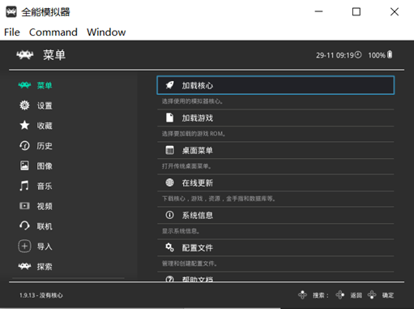Click the invader icon for 探索
This screenshot has height=309, width=414.
[24, 267]
